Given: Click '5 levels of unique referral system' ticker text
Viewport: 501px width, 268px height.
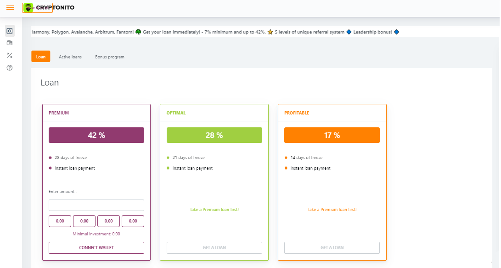Looking at the screenshot, I should 310,32.
